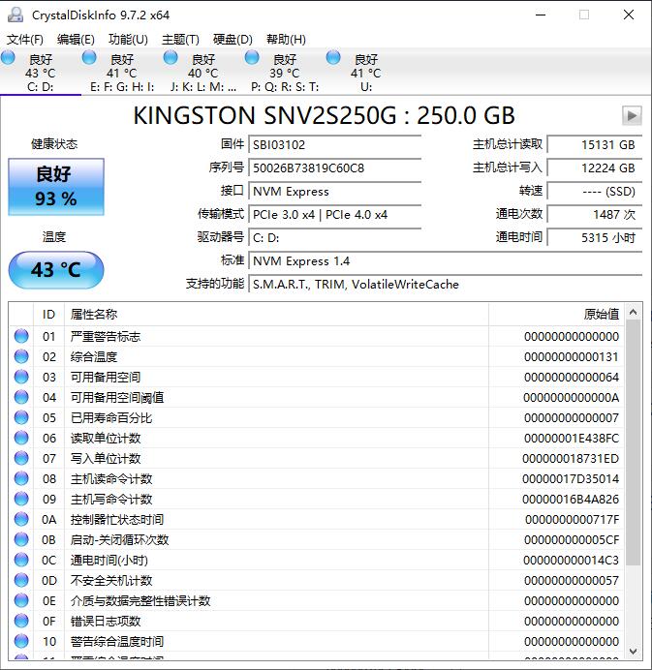
Task: Click the ID column header
Action: 48,315
